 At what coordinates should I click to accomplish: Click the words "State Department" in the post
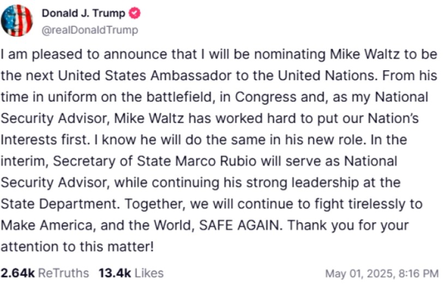click(59, 204)
